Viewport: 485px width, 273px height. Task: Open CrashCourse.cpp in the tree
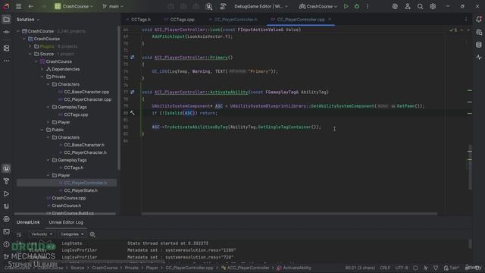tap(69, 198)
